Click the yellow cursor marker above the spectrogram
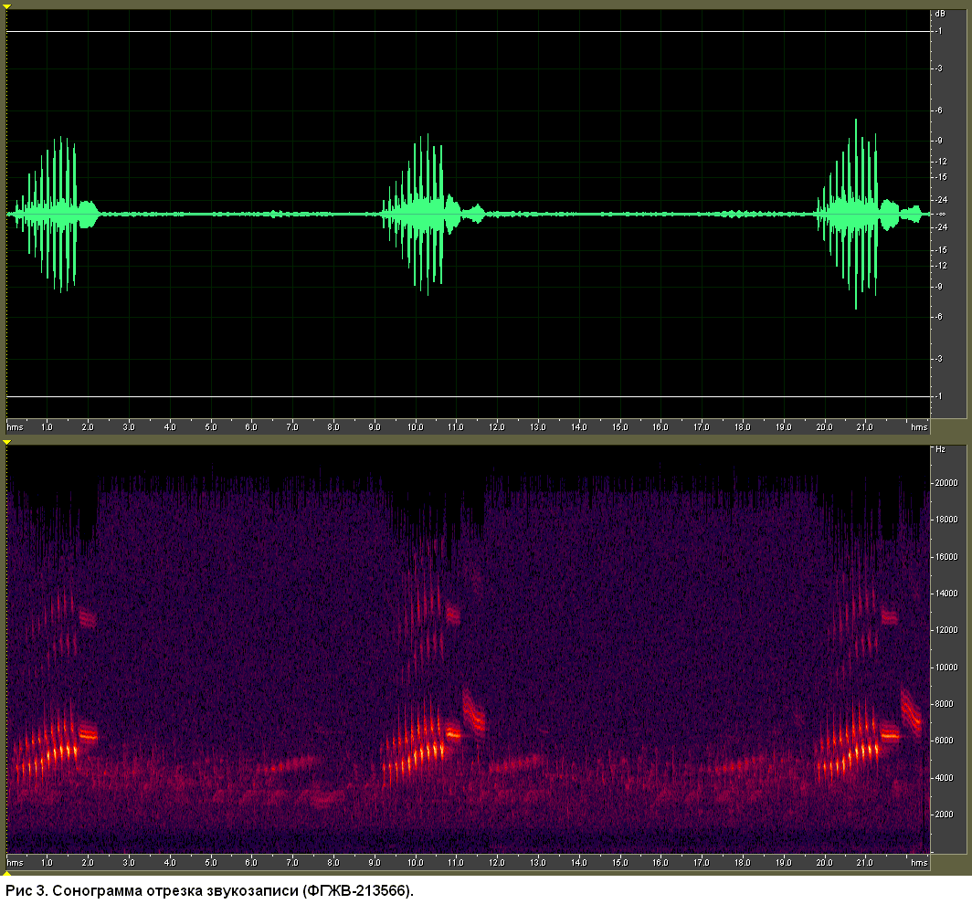Image resolution: width=972 pixels, height=904 pixels. tap(6, 442)
